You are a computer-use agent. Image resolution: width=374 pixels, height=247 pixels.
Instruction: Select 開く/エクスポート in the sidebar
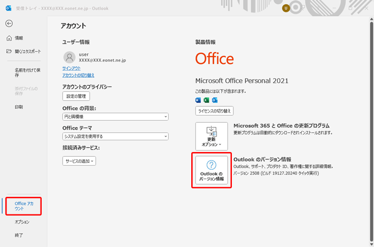pos(24,51)
